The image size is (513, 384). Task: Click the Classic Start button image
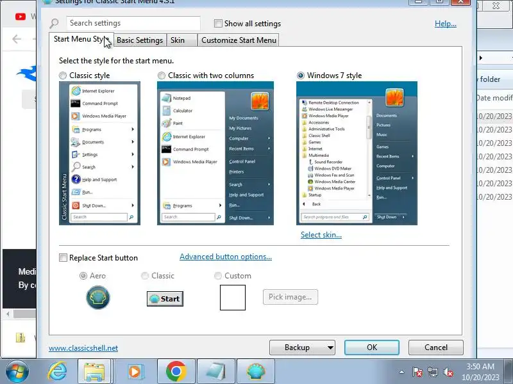[165, 299]
